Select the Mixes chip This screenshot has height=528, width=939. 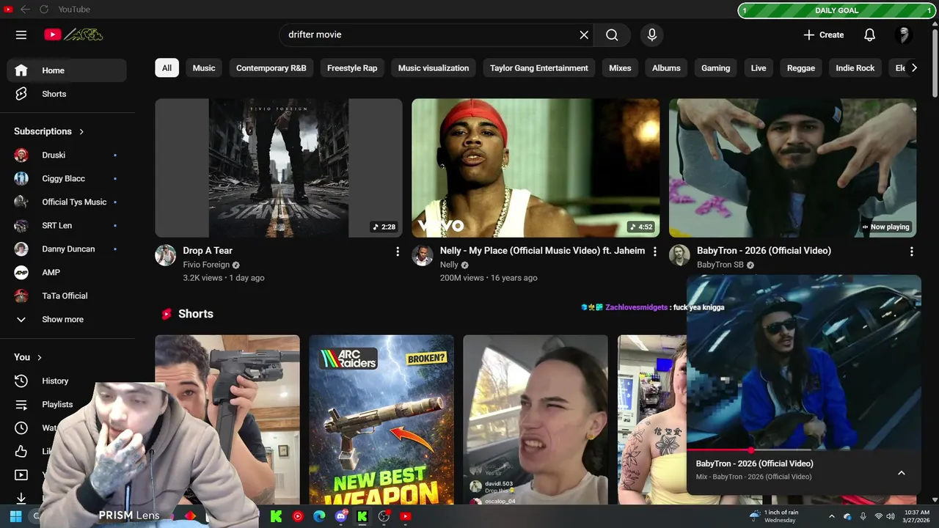point(620,67)
